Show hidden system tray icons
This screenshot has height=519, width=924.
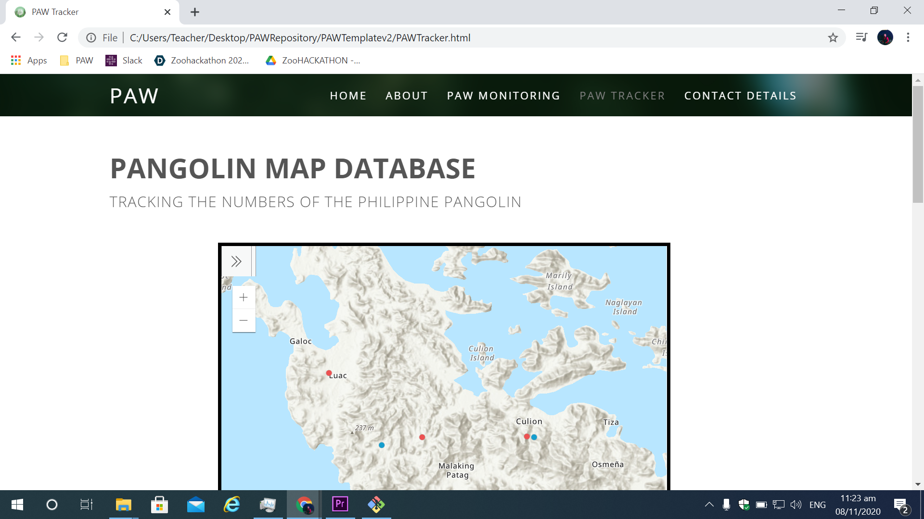pyautogui.click(x=709, y=505)
